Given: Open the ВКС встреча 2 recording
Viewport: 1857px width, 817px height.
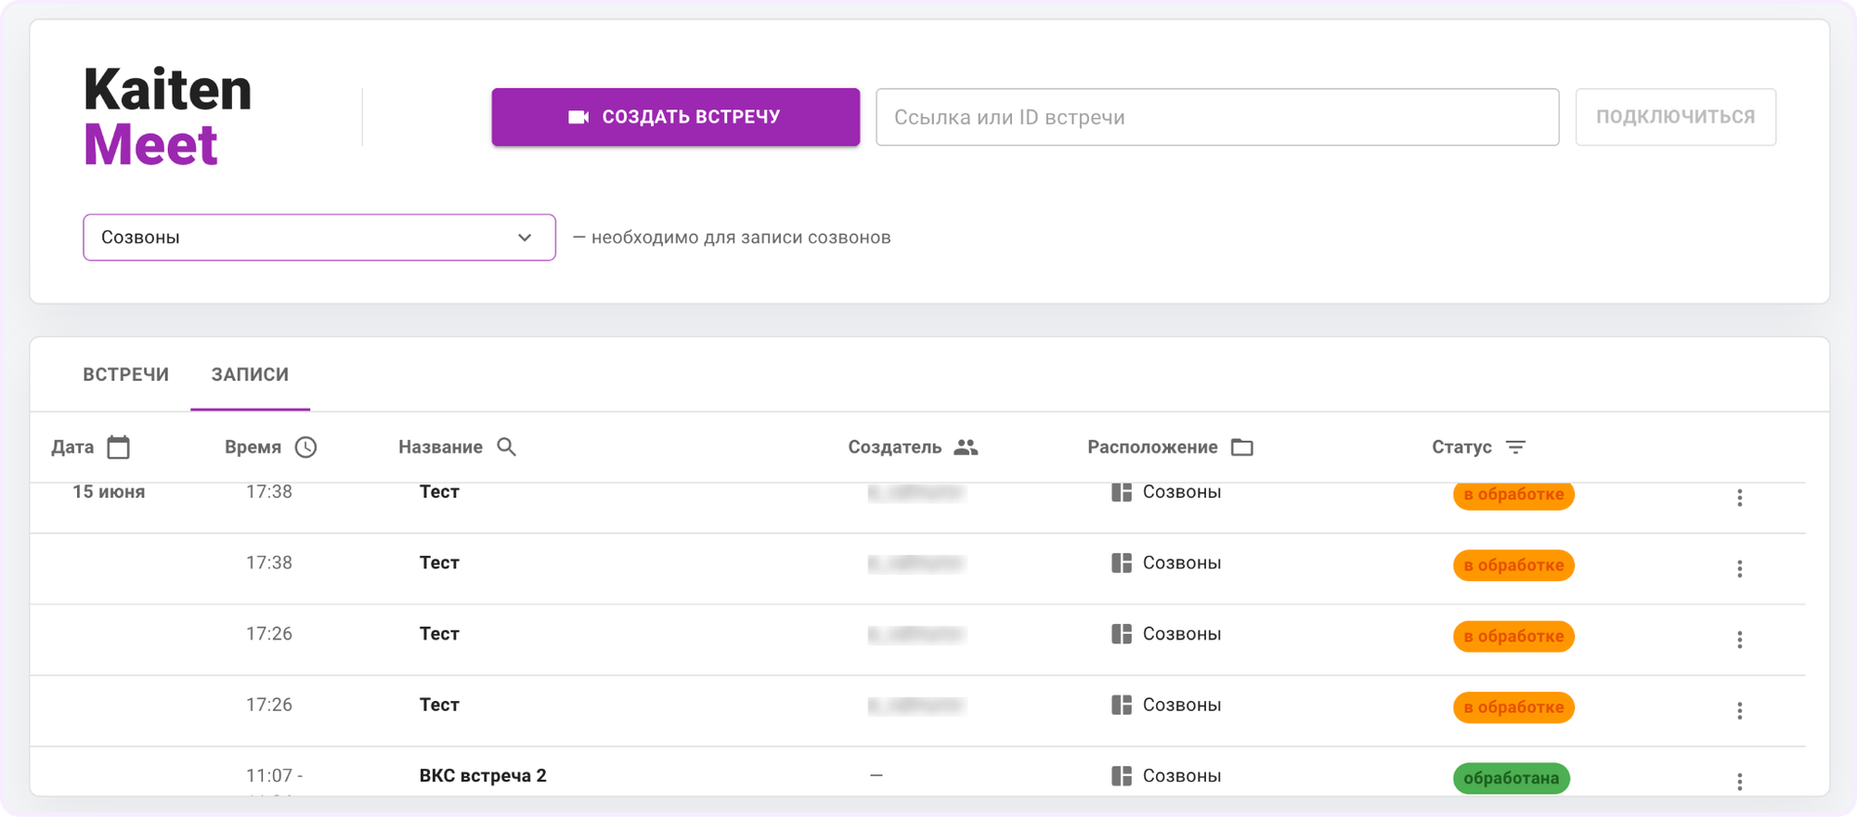Looking at the screenshot, I should coord(483,775).
